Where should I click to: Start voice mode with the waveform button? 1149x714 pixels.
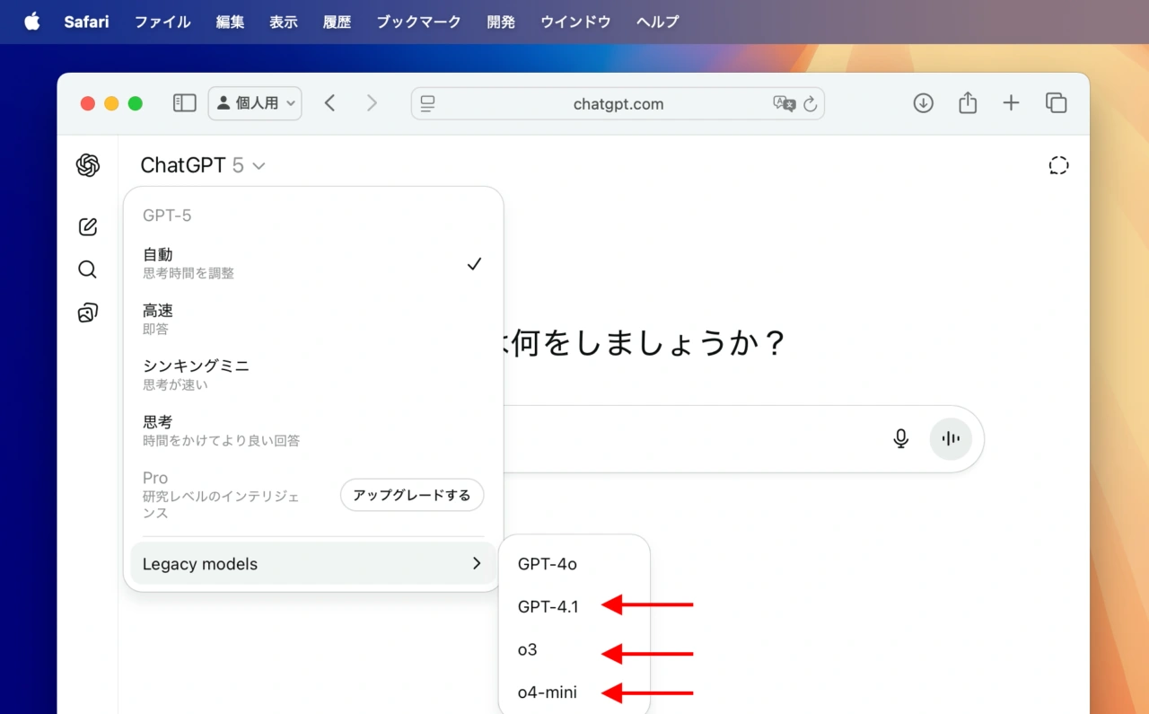point(951,438)
